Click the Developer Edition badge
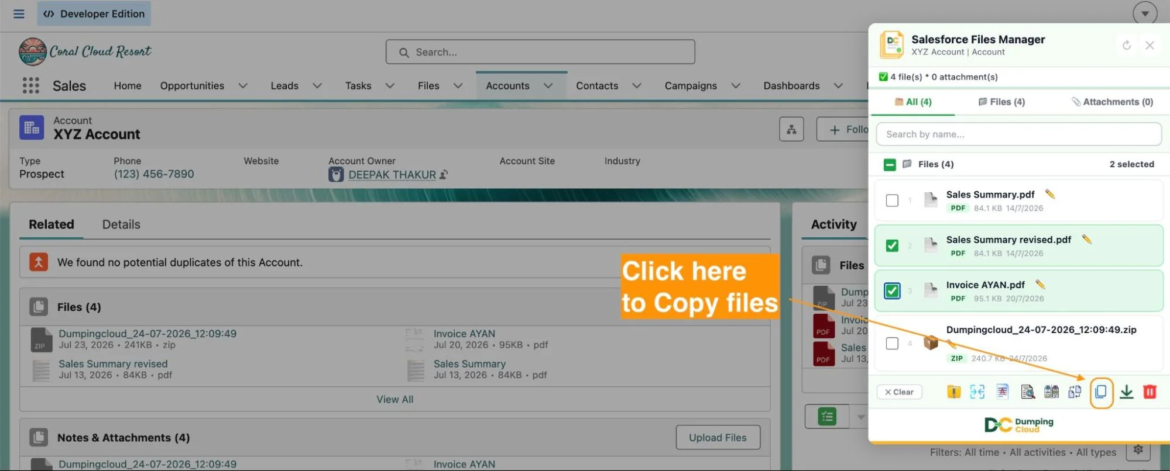 pyautogui.click(x=94, y=13)
